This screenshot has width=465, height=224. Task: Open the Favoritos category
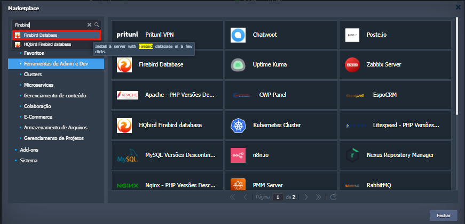tap(34, 54)
